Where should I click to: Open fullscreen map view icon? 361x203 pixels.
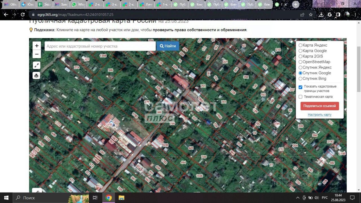coord(36,65)
